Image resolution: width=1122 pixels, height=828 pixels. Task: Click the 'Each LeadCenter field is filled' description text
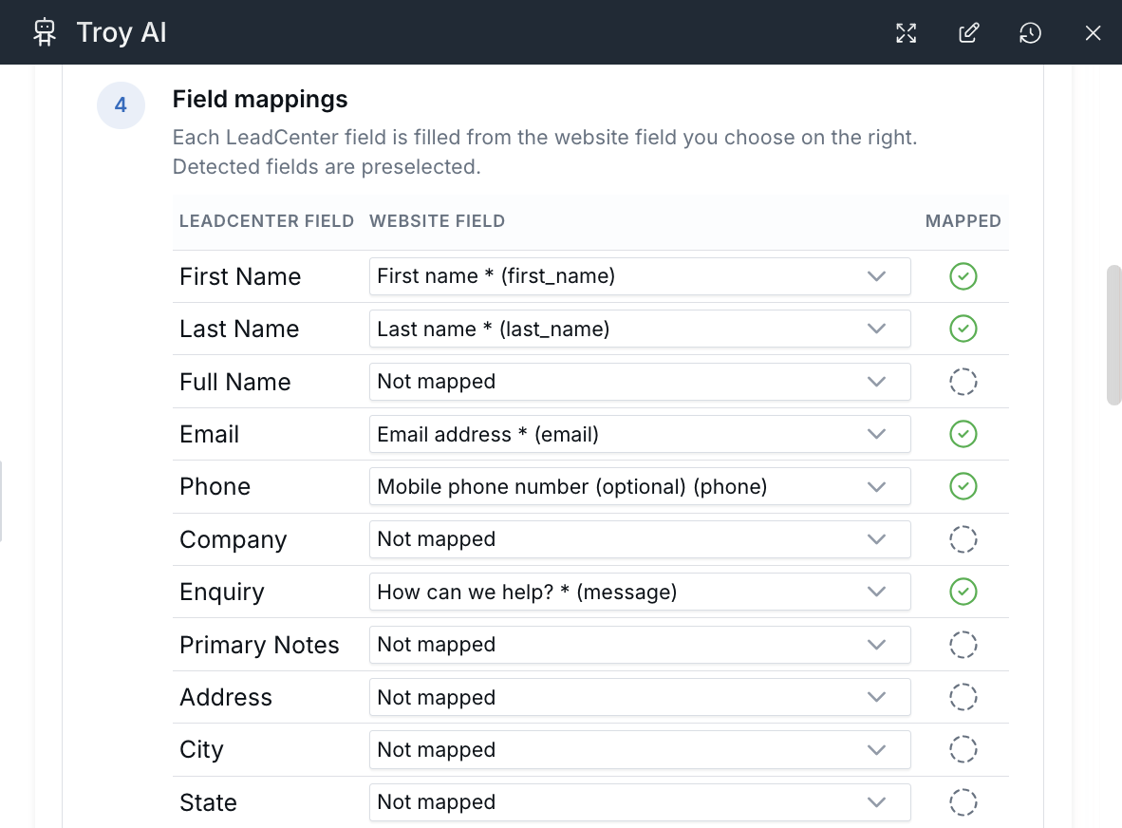point(545,152)
